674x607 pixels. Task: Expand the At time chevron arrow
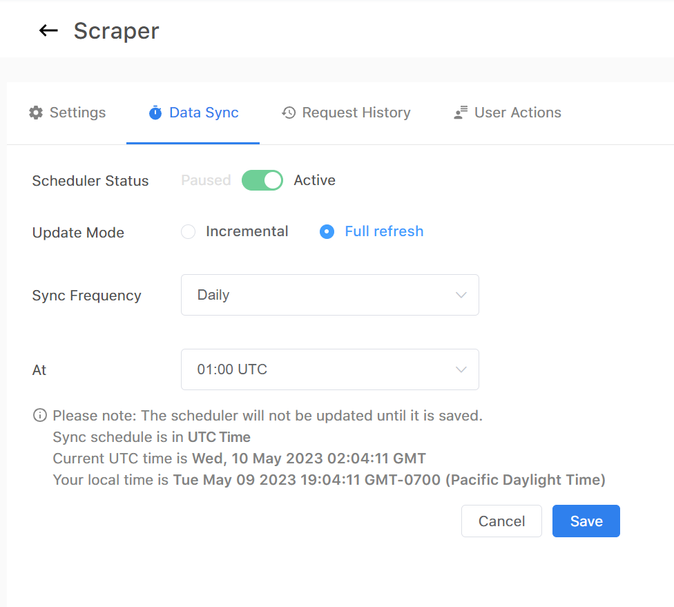pyautogui.click(x=461, y=369)
